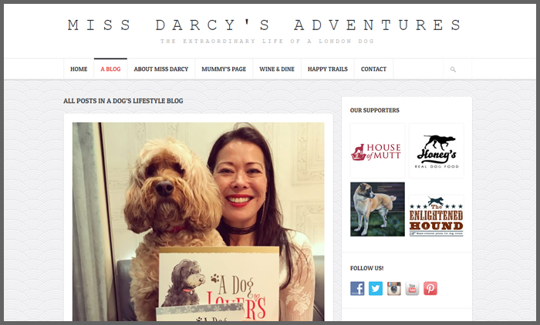Open the YouTube follow icon
The height and width of the screenshot is (325, 540).
click(412, 288)
